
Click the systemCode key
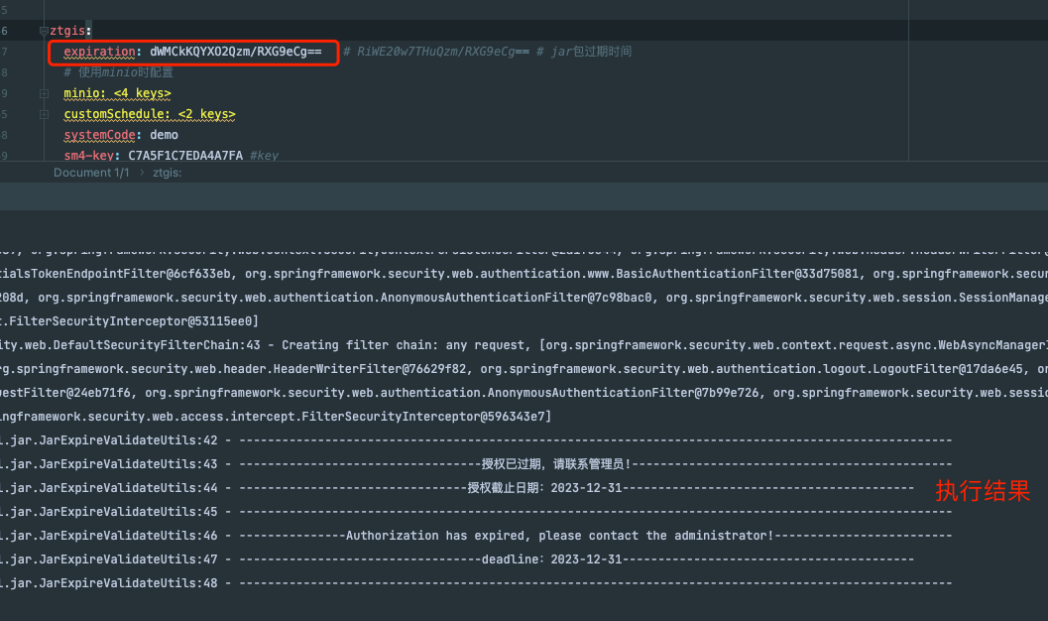pos(99,135)
